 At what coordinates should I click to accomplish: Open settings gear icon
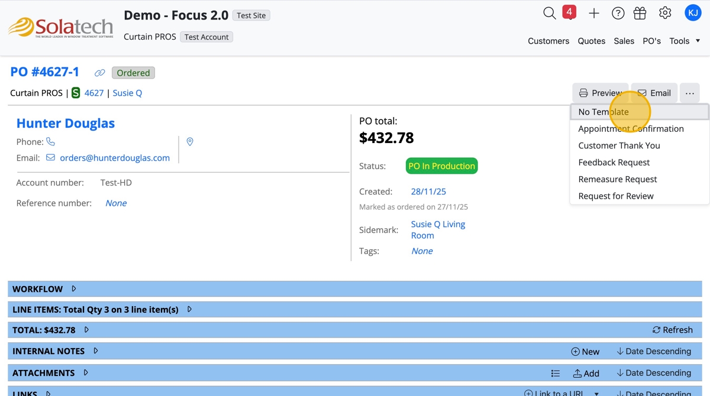665,13
